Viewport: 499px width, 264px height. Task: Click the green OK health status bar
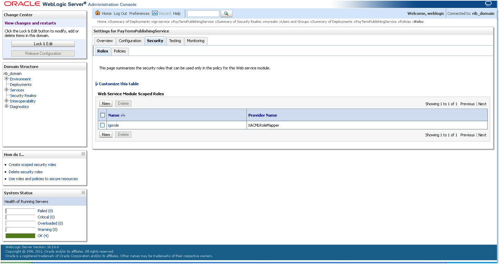coord(20,236)
